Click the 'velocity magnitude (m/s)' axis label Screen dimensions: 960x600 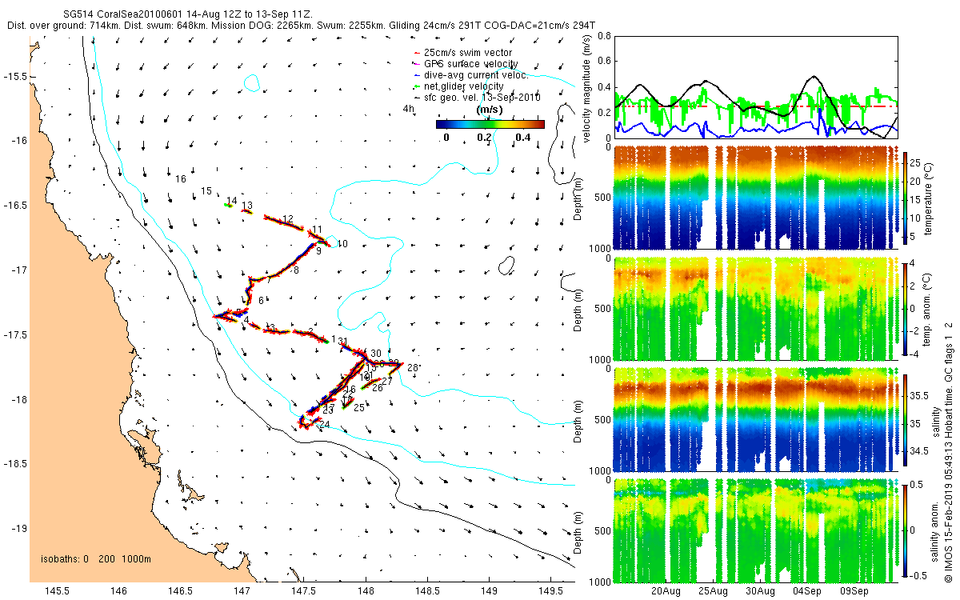pyautogui.click(x=586, y=89)
